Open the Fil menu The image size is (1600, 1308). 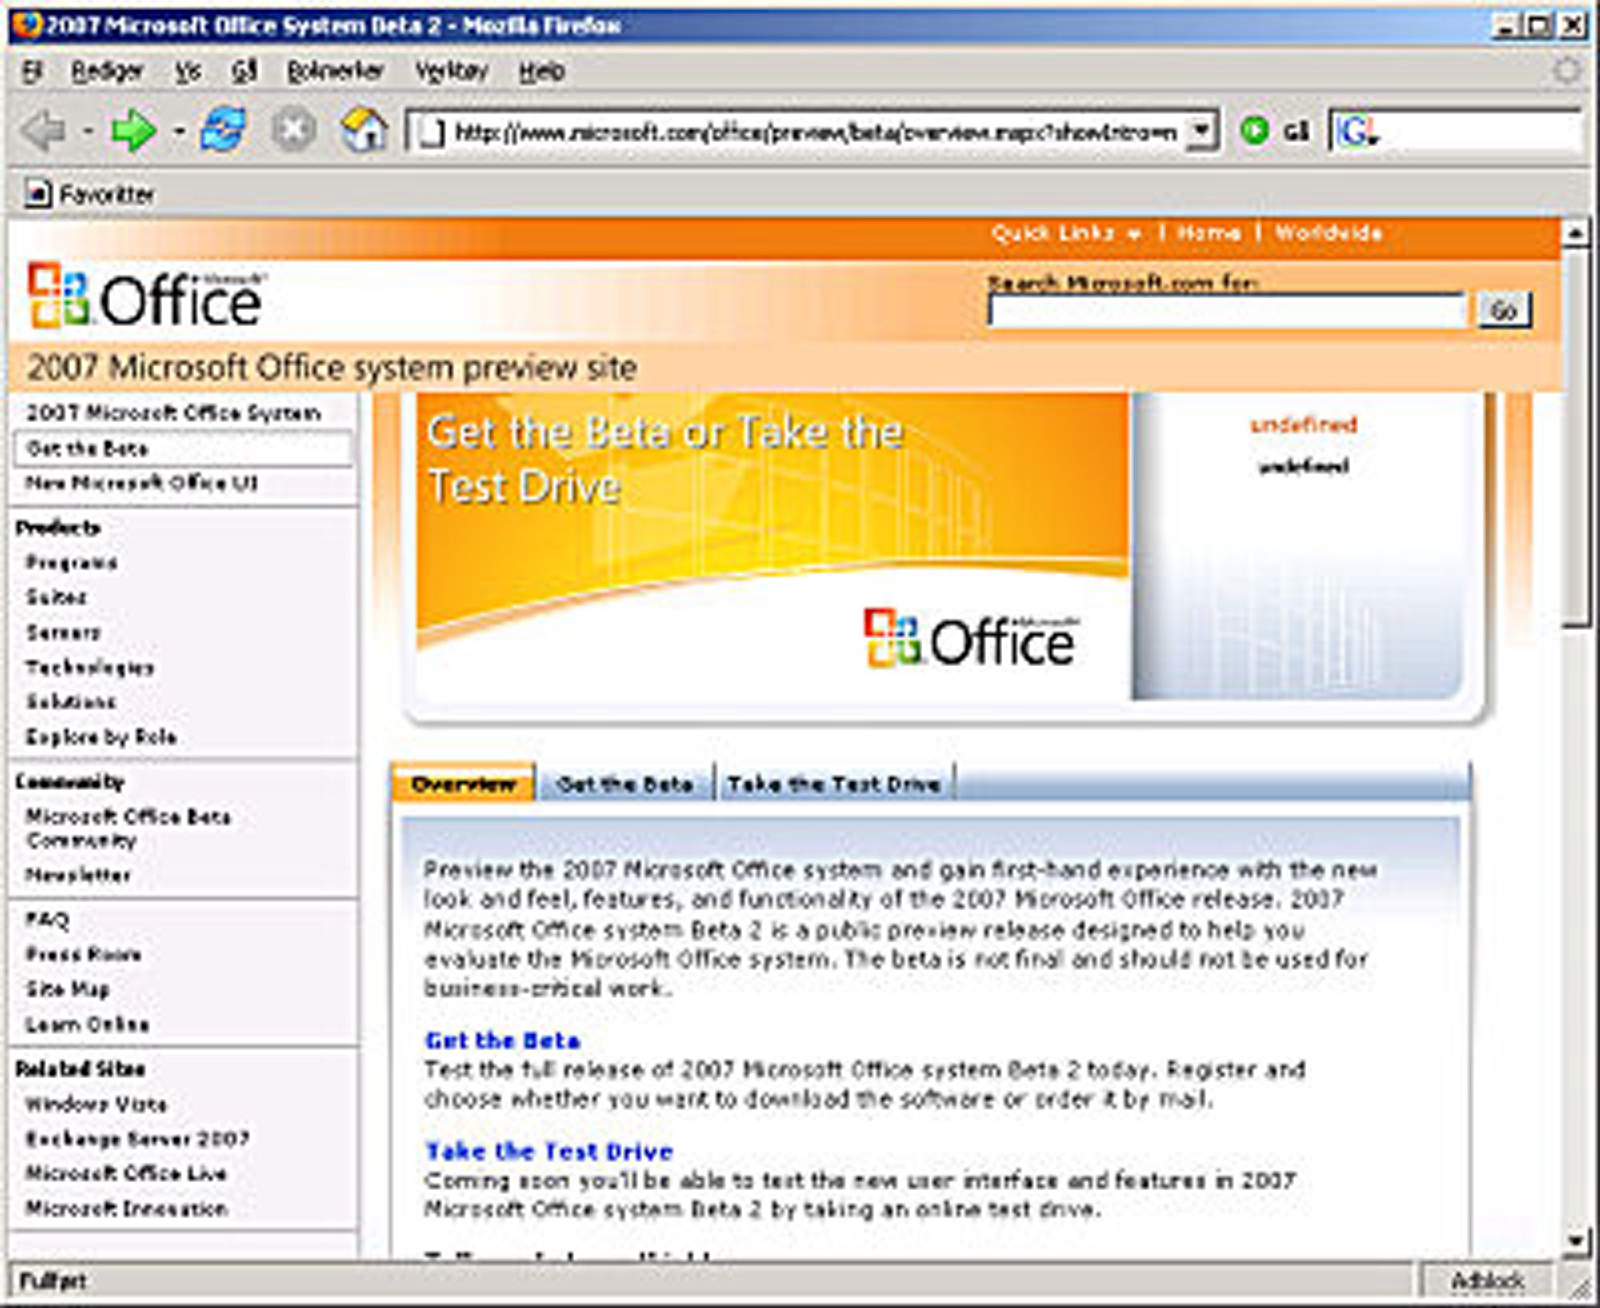click(x=32, y=71)
